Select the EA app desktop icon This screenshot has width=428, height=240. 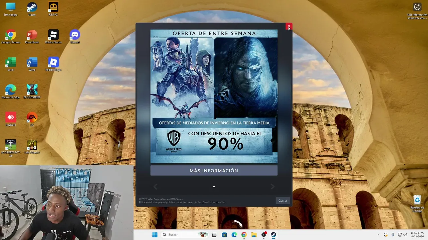(32, 119)
